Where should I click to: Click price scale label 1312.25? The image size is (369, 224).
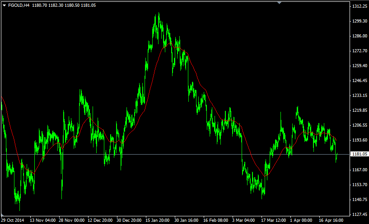pos(360,6)
